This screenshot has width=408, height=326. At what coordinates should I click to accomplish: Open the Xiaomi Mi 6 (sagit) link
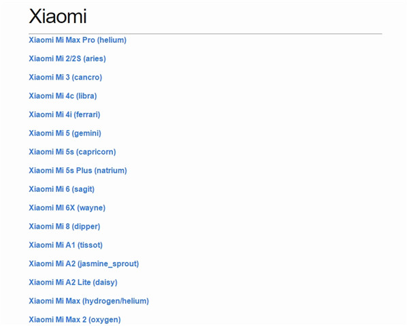(62, 189)
